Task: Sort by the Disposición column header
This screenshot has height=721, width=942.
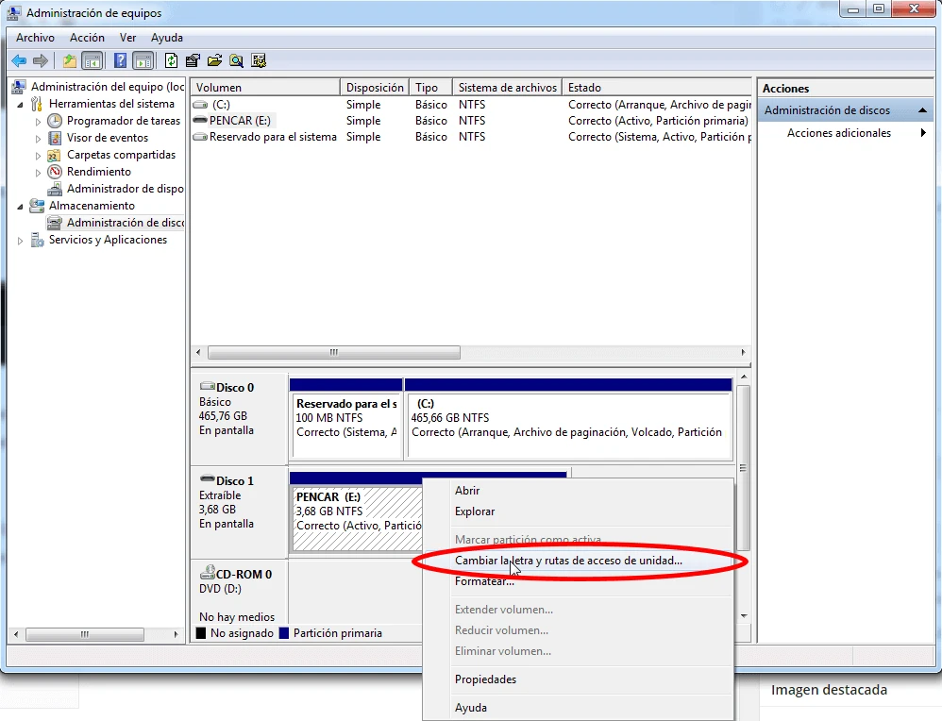Action: tap(375, 88)
